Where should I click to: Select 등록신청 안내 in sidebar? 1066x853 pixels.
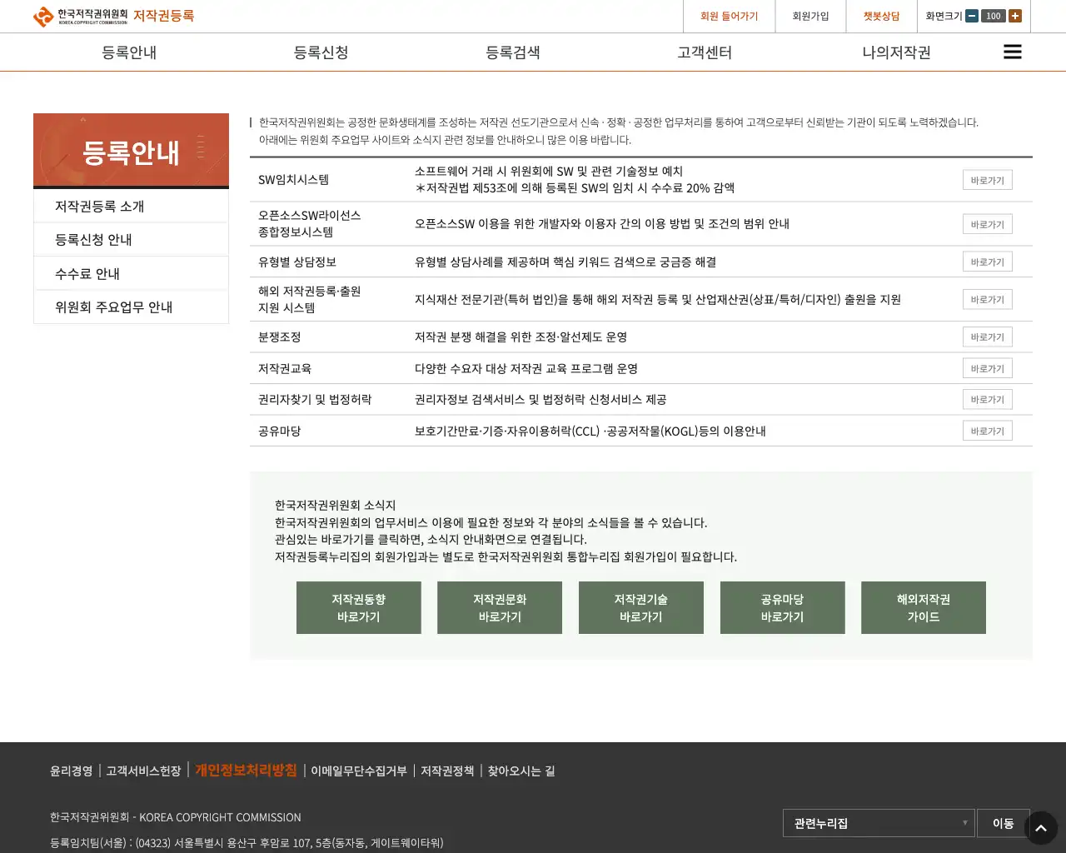[x=131, y=240]
